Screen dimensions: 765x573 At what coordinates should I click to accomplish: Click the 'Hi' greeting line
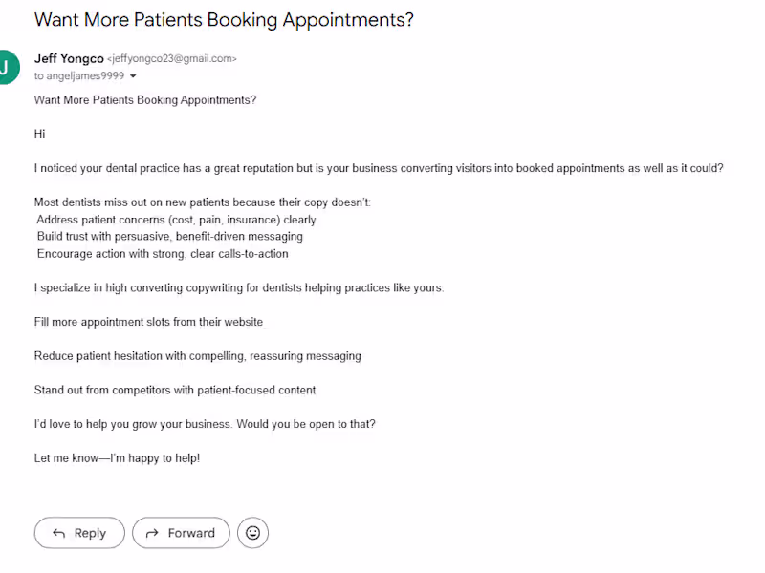39,134
